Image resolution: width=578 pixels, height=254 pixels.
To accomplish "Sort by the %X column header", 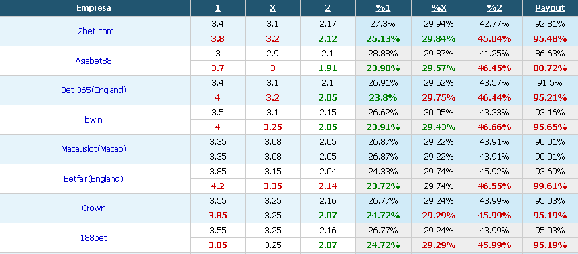I will coord(439,8).
